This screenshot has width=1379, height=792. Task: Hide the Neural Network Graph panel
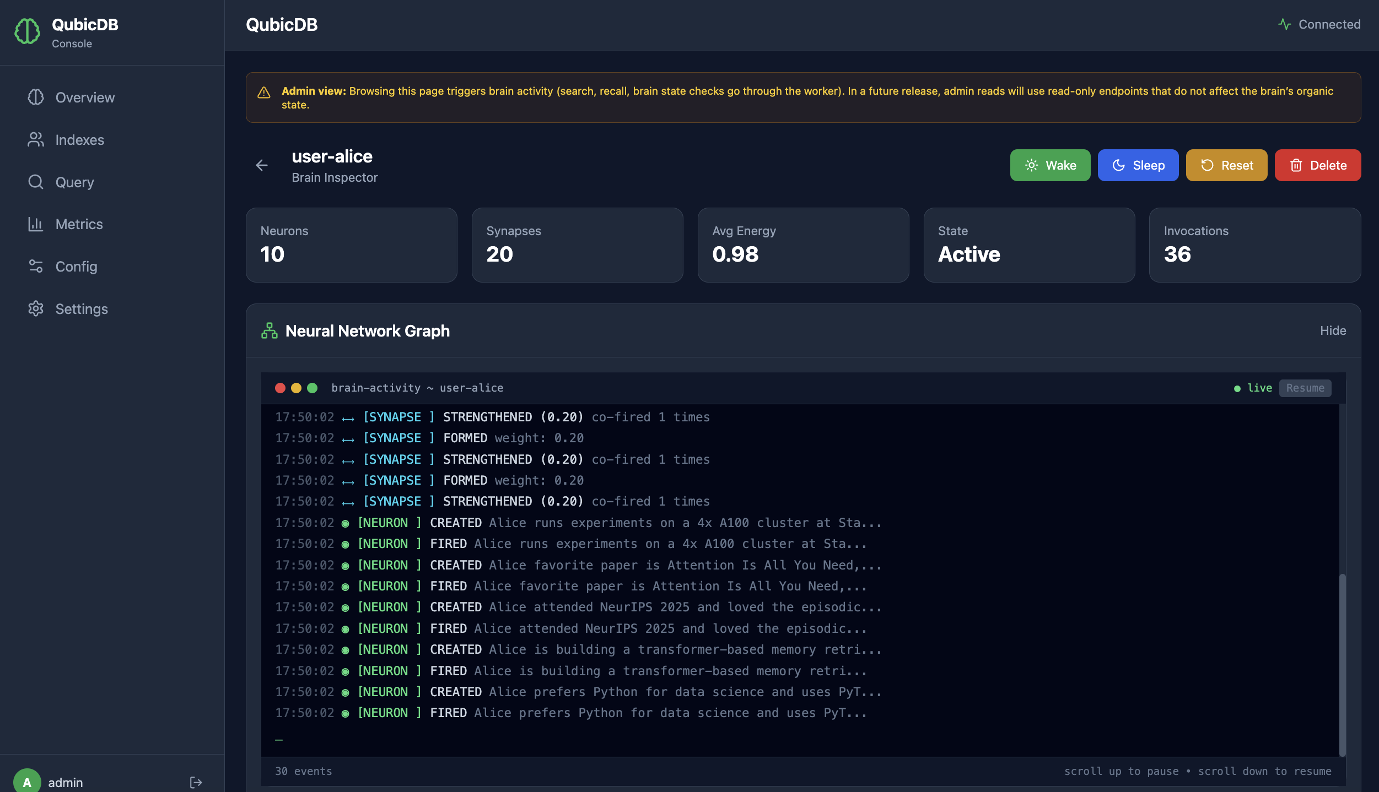point(1333,330)
